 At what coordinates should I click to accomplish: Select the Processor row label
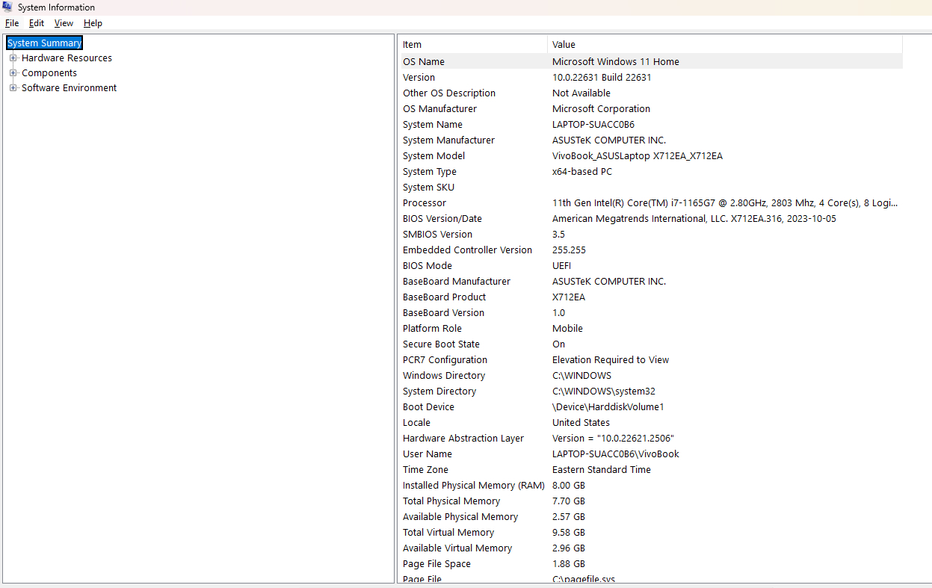pos(425,203)
